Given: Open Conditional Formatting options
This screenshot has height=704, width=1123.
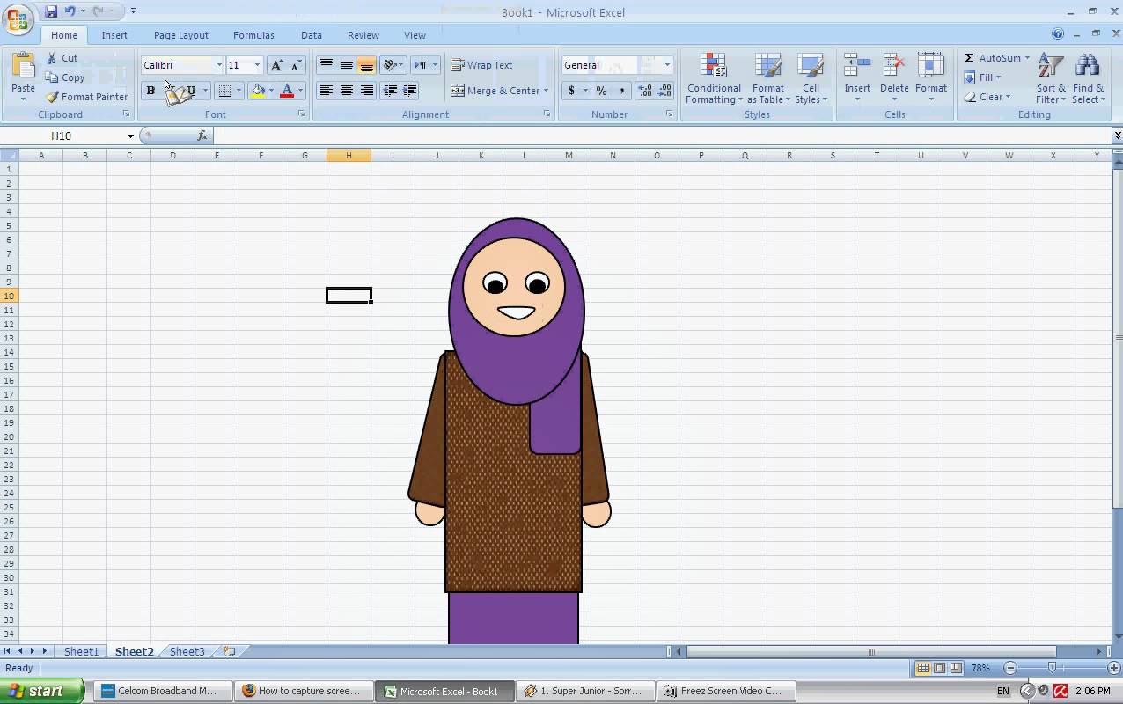Looking at the screenshot, I should click(713, 78).
